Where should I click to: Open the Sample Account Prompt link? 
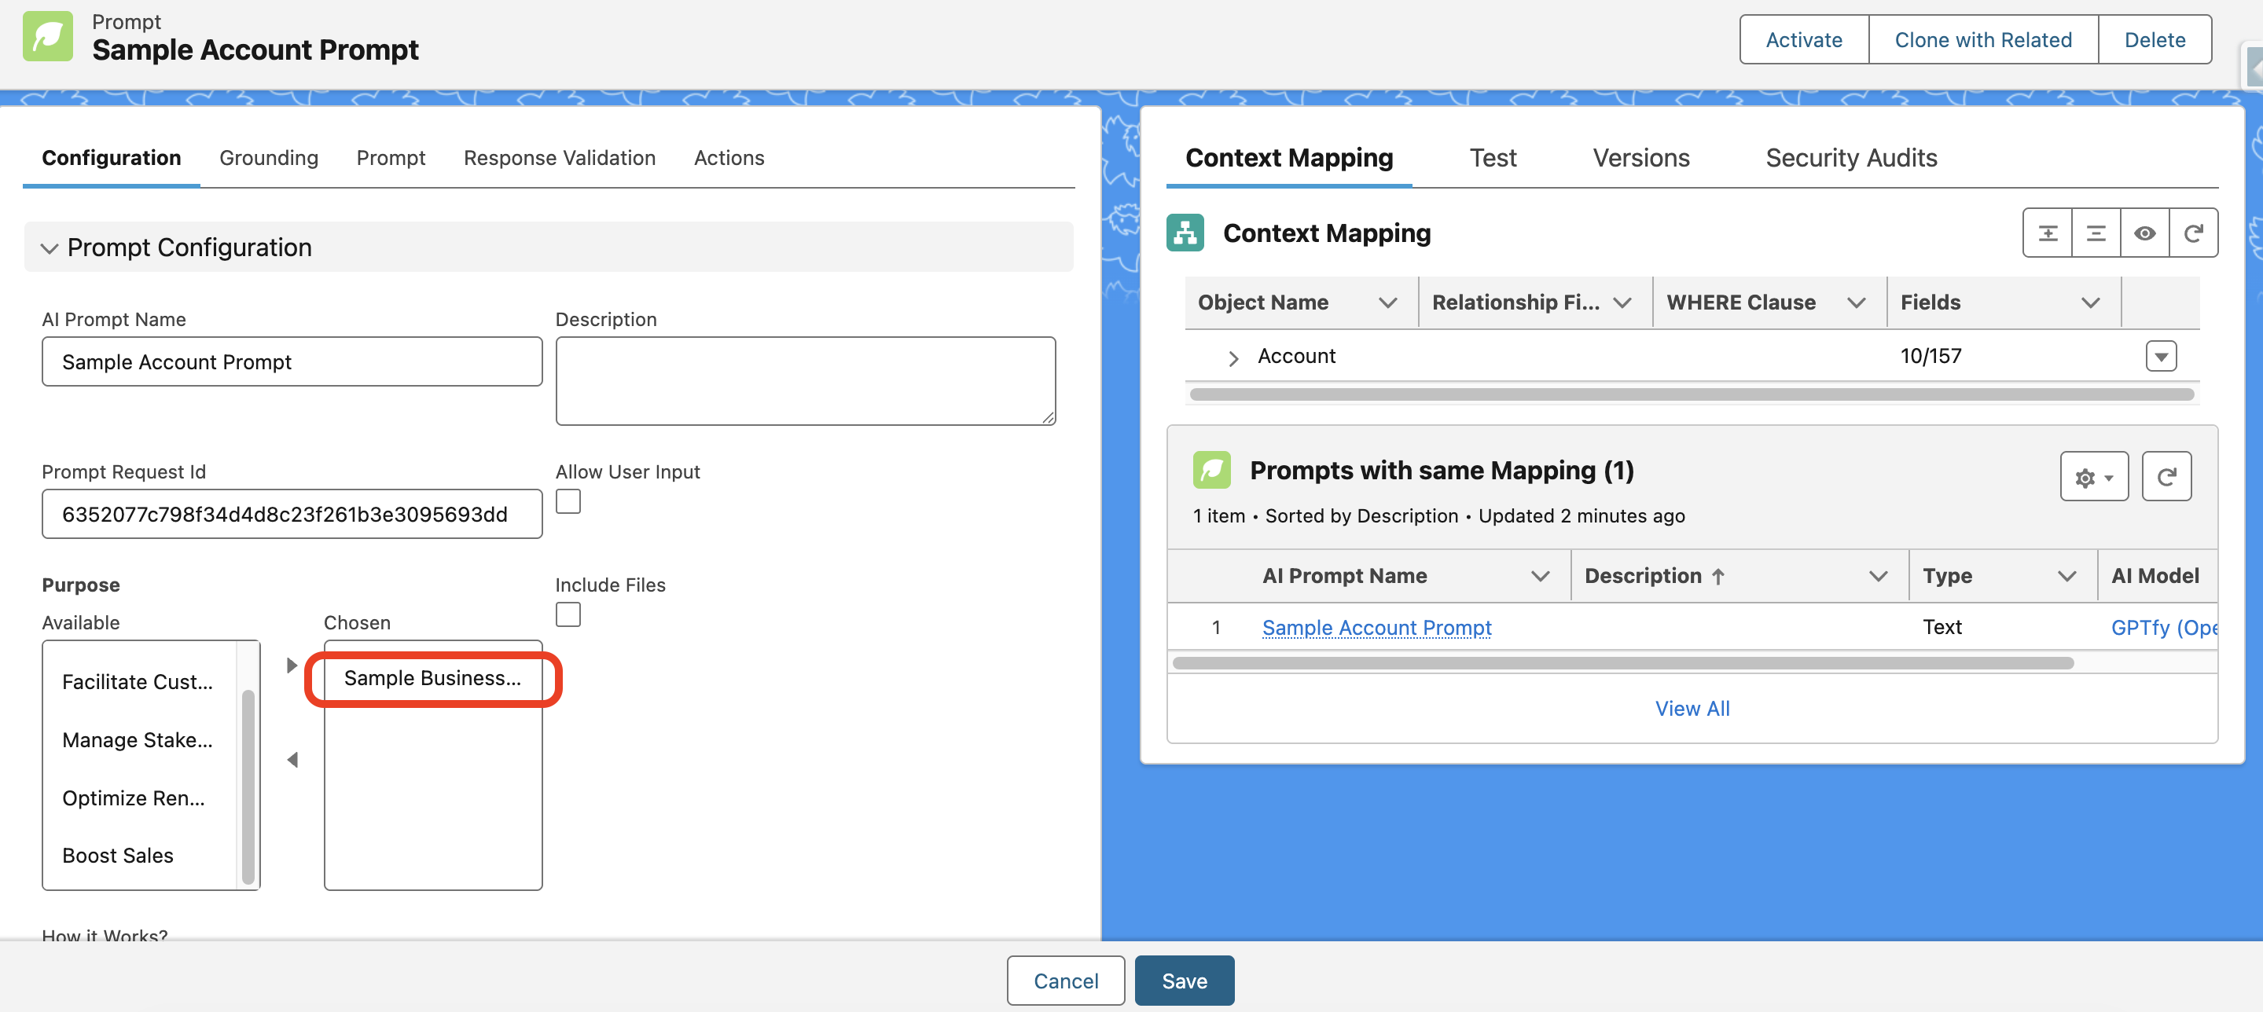click(x=1376, y=627)
